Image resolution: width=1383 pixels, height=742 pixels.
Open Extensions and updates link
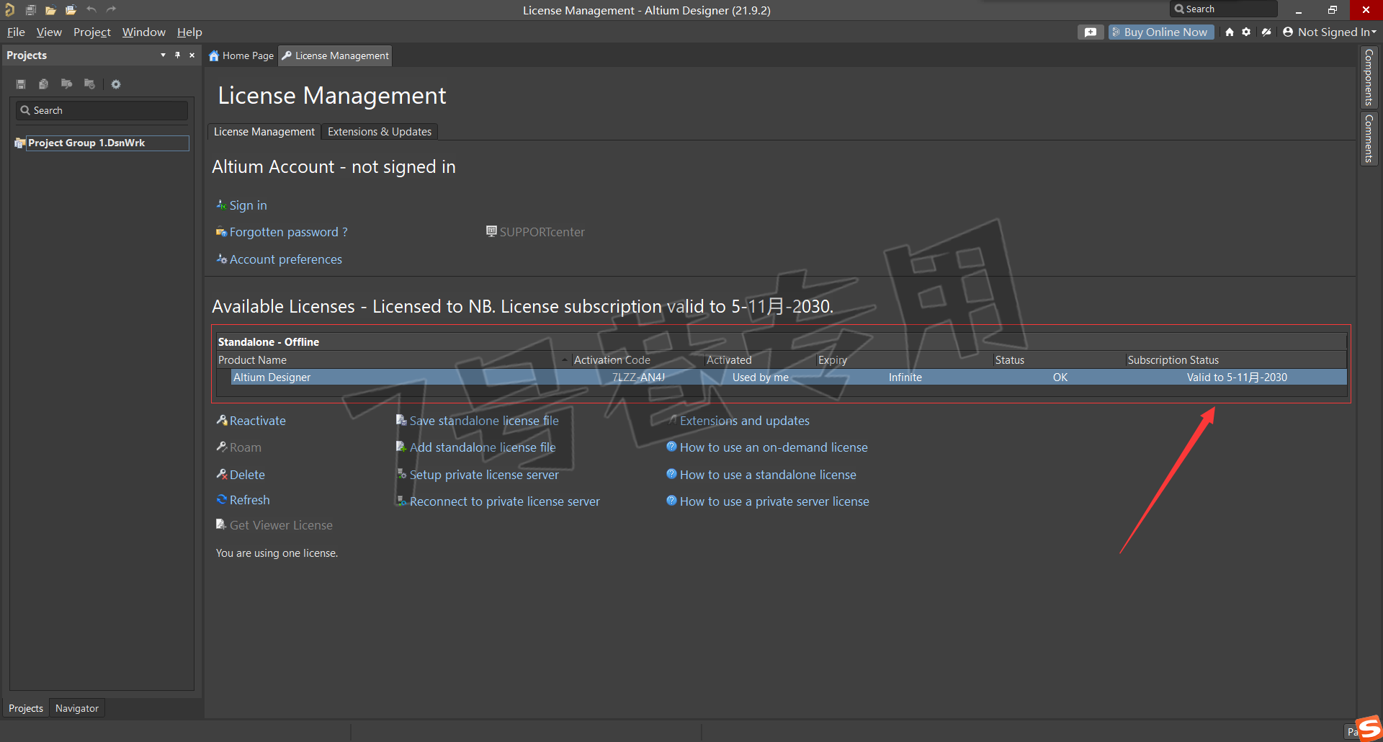(738, 421)
